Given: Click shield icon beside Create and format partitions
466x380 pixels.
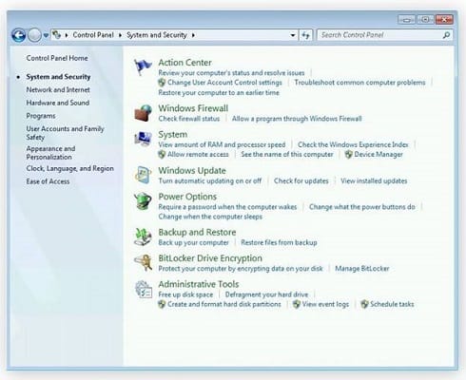Looking at the screenshot, I should coord(162,304).
